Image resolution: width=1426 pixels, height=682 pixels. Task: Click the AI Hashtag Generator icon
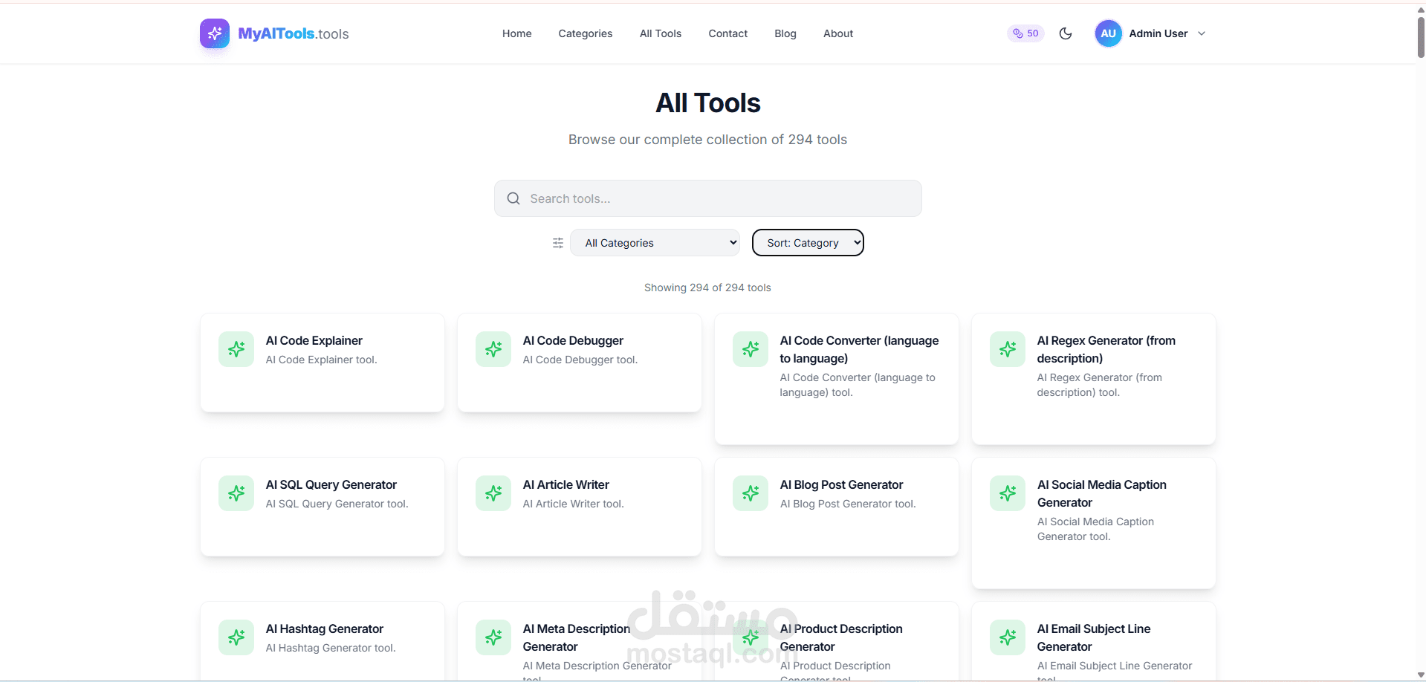coord(236,637)
